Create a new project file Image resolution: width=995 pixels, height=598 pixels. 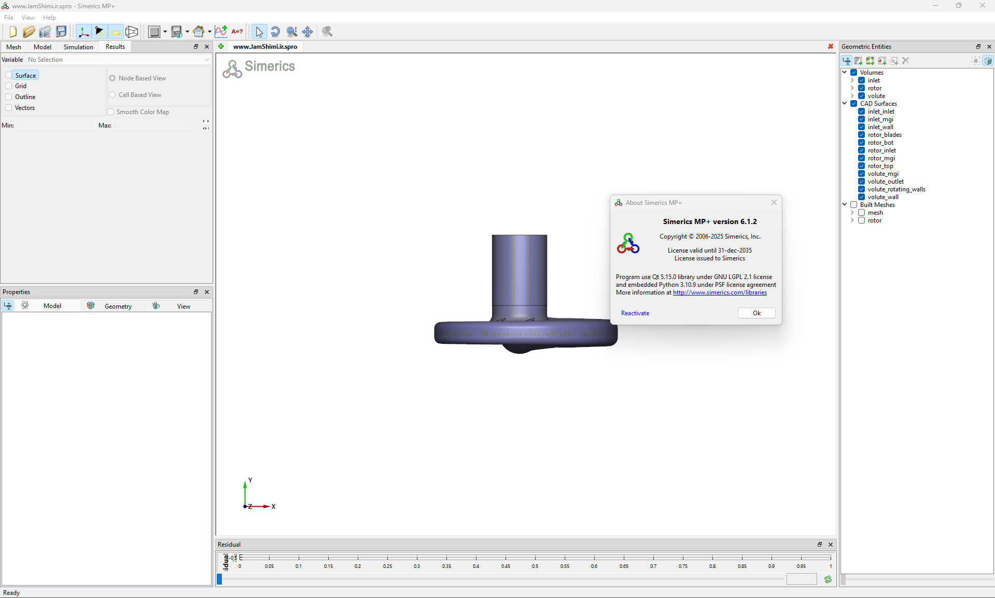tap(12, 32)
